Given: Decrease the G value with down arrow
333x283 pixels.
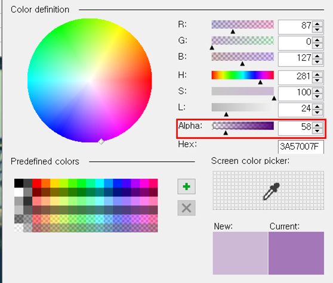Looking at the screenshot, I should tap(317, 45).
